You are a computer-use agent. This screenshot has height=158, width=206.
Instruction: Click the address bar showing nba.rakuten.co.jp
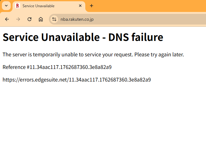pos(127,19)
